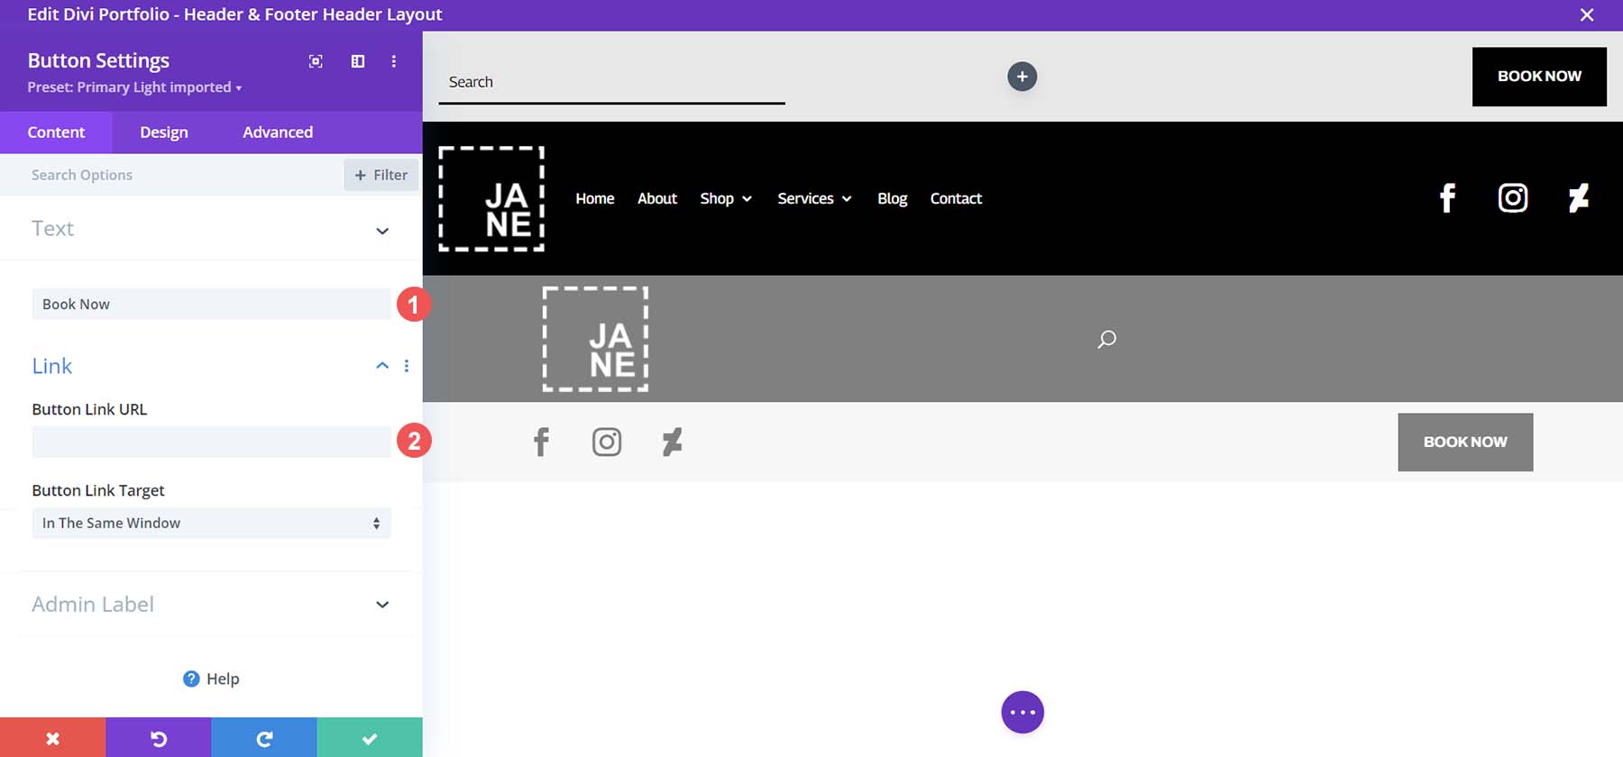1623x757 pixels.
Task: Click the Filter button
Action: (381, 175)
